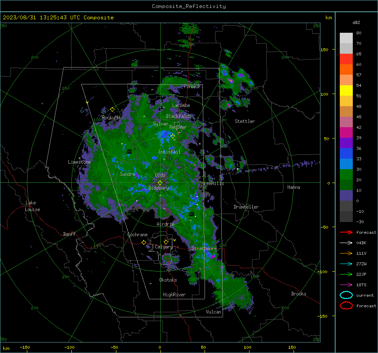Click the Stettler label
Screen dimensions: 378x353
[245, 121]
